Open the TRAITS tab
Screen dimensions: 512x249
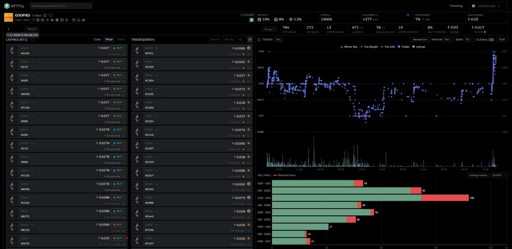pyautogui.click(x=32, y=29)
